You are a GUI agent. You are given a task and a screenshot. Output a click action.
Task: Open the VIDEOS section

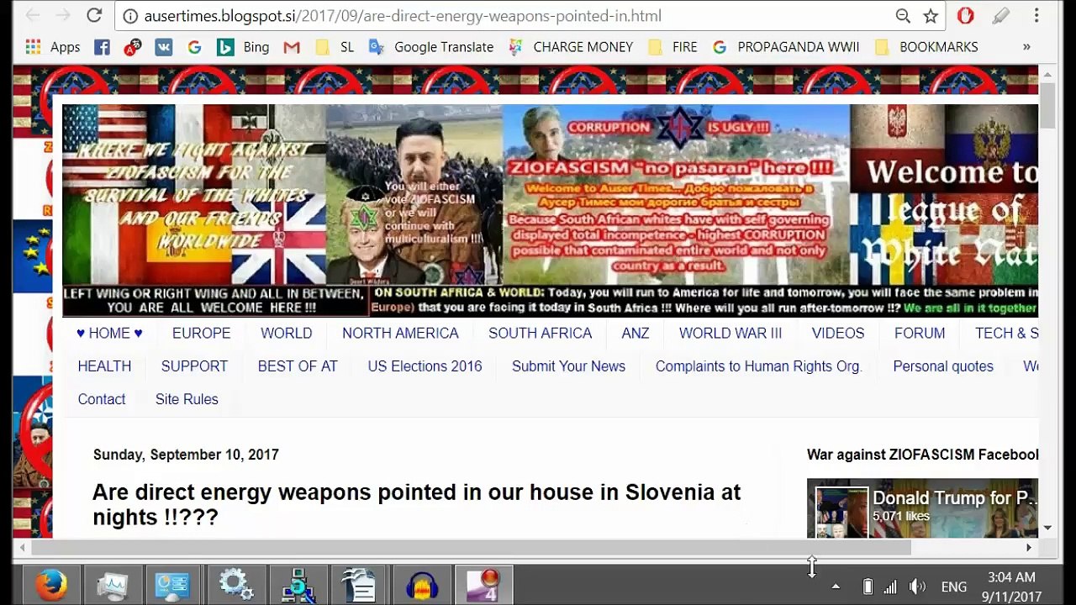click(x=838, y=334)
